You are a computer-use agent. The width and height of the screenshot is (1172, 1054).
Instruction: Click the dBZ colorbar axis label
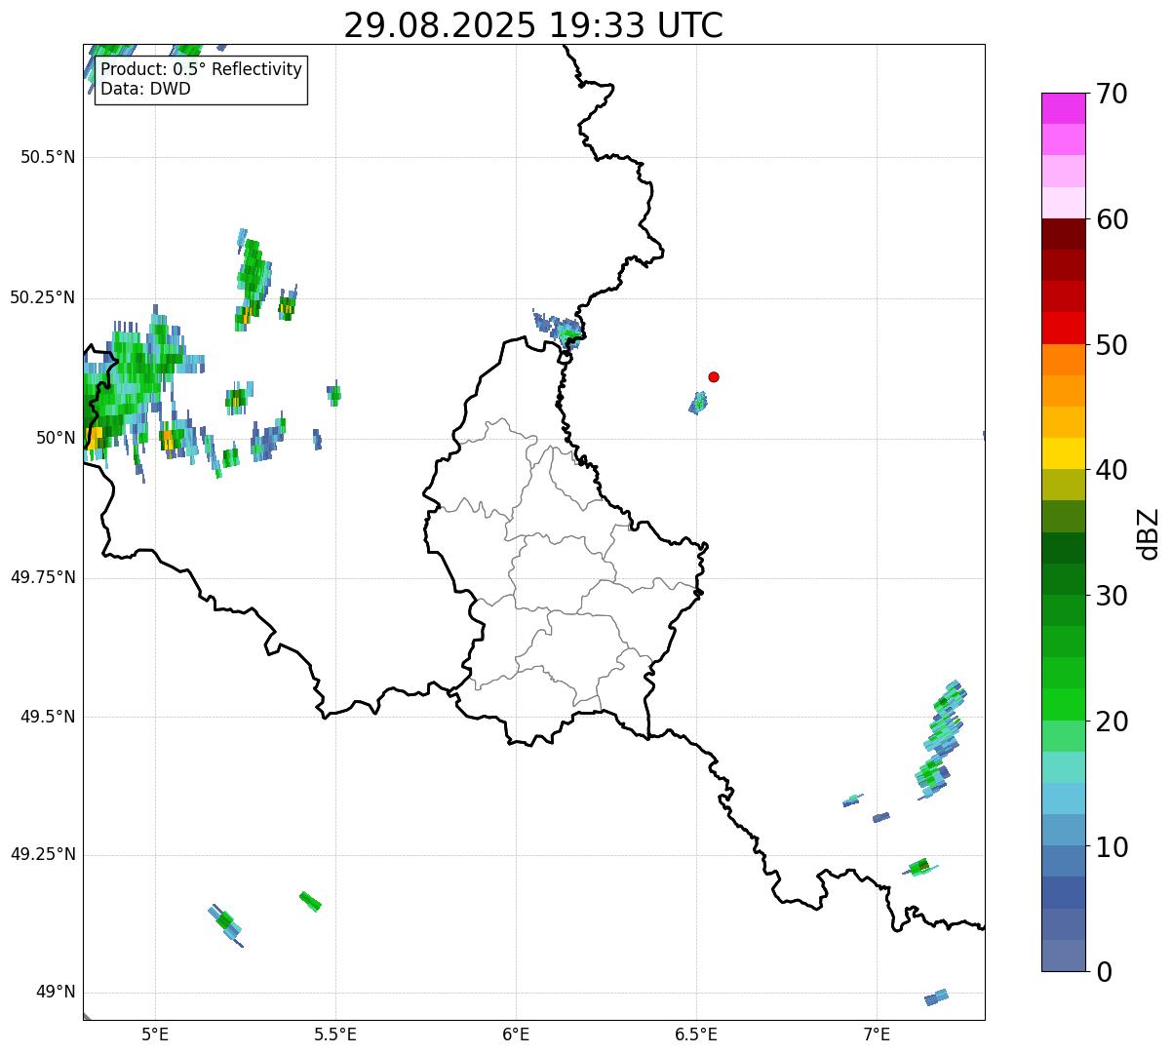coord(1150,533)
